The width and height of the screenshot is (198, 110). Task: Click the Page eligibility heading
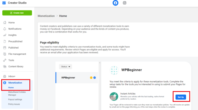49,42
